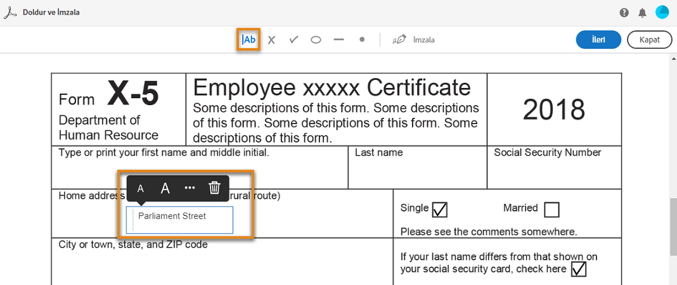The image size is (677, 285).
Task: Click Please see the comments somewhere text
Action: pyautogui.click(x=489, y=232)
